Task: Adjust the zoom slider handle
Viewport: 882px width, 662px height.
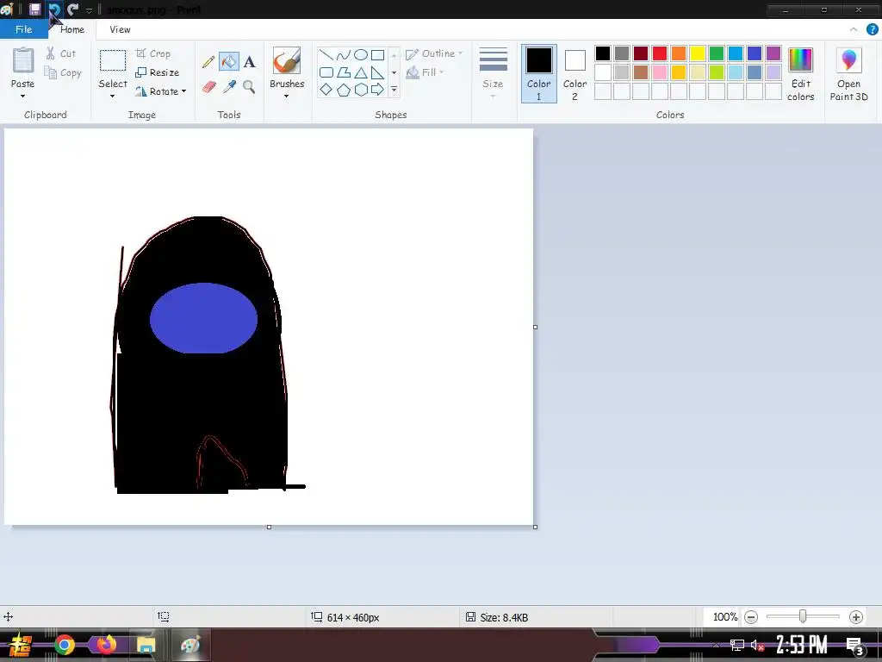Action: coord(803,616)
